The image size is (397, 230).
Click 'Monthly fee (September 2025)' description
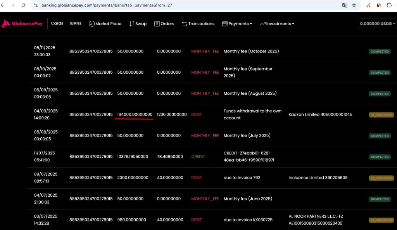248,72
